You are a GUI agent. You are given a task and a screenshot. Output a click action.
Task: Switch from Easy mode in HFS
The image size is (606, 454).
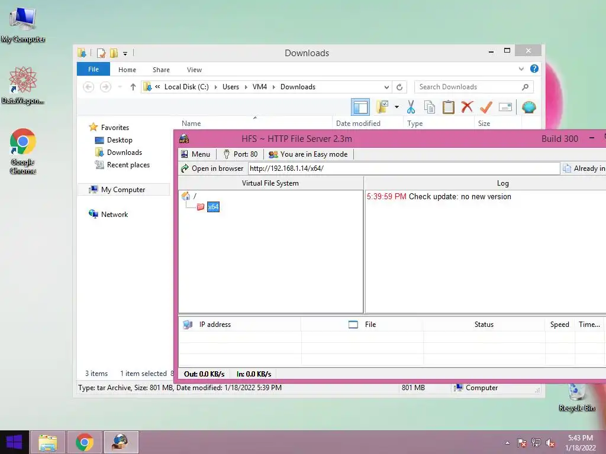pyautogui.click(x=308, y=154)
